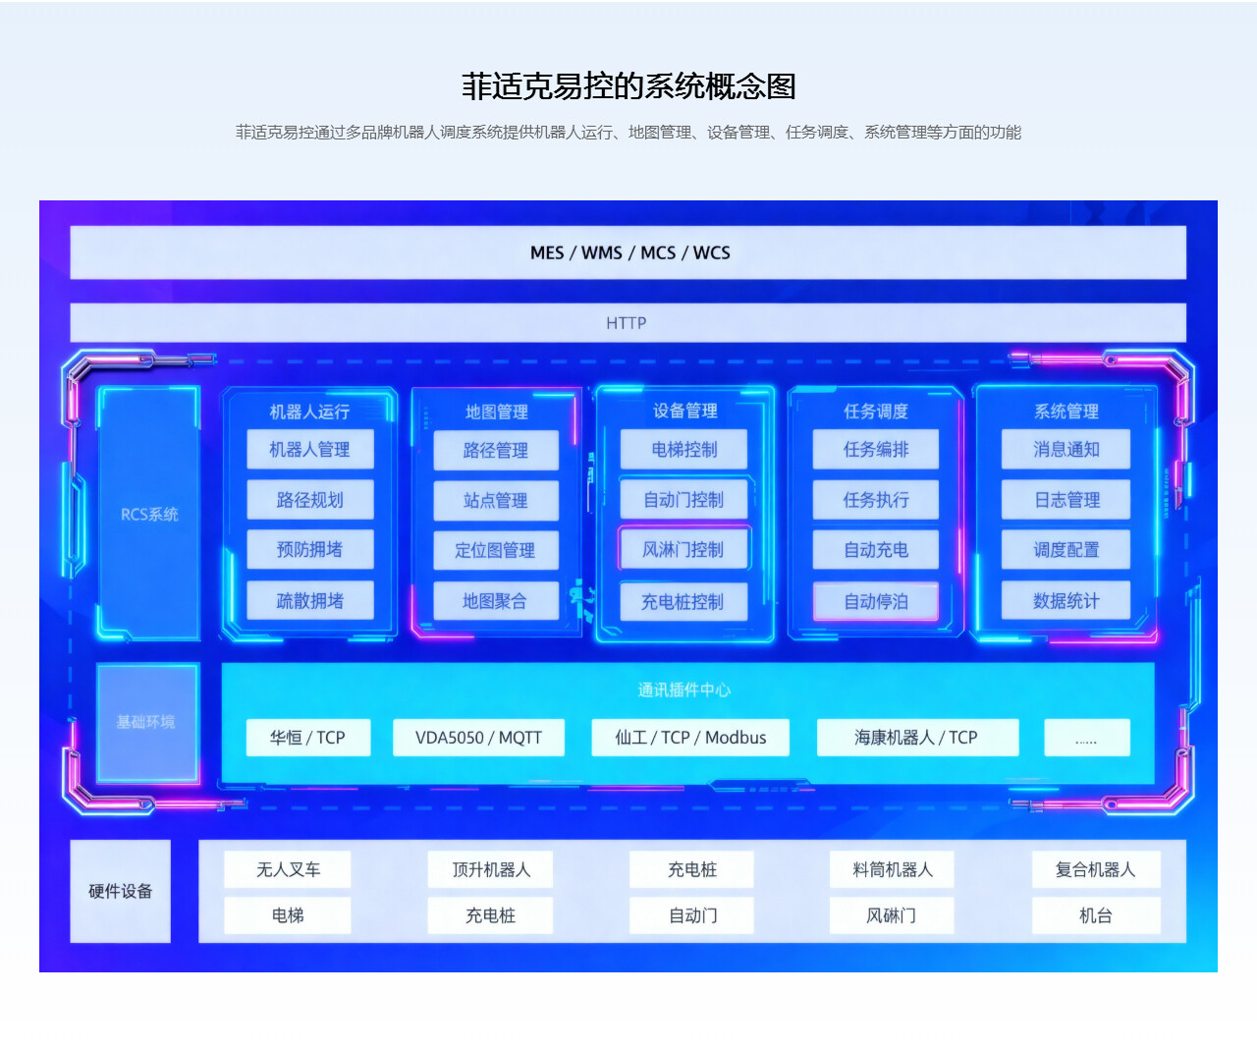The height and width of the screenshot is (1049, 1257).
Task: Click the 自动充电 box
Action: pyautogui.click(x=876, y=550)
